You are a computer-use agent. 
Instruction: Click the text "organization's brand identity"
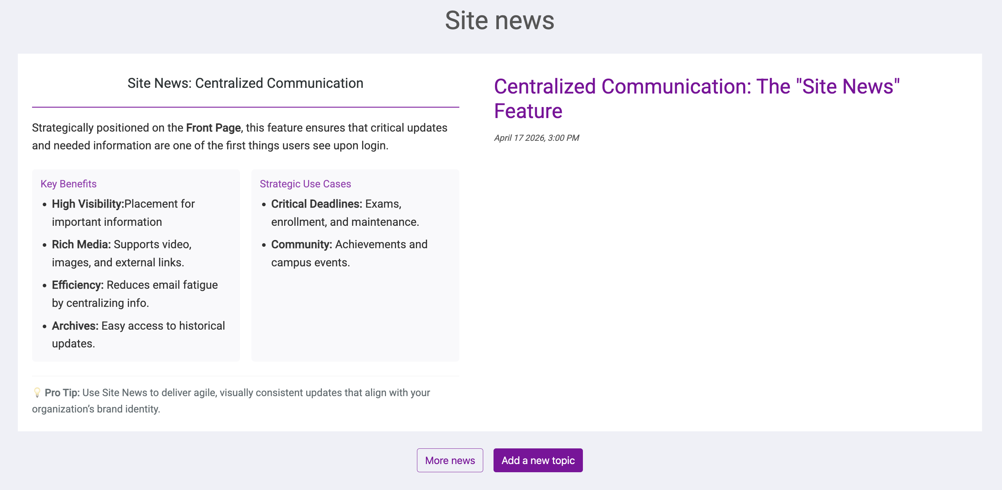[96, 409]
